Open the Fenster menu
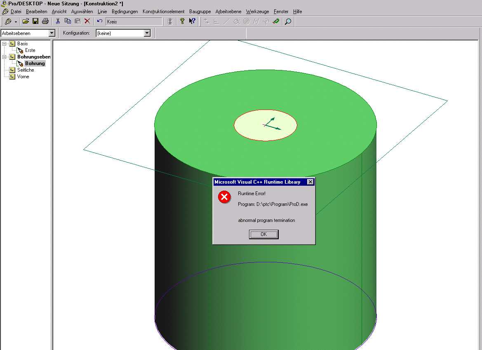Screen dimensions: 482x350 [x=281, y=12]
